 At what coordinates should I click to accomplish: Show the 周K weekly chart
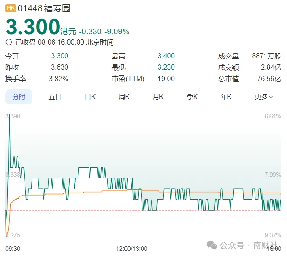124,97
